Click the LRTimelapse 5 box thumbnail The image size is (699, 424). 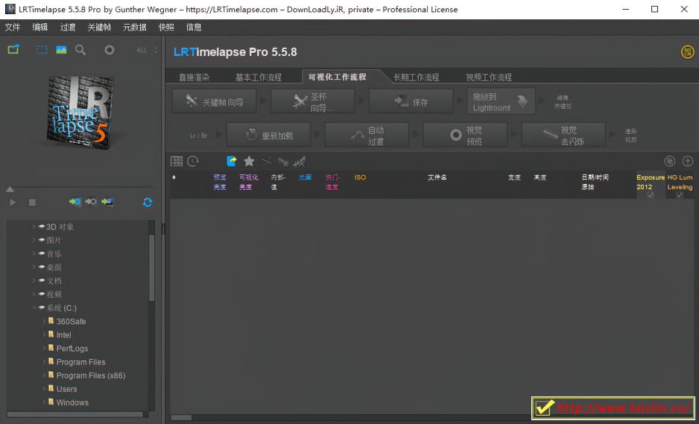(x=79, y=113)
